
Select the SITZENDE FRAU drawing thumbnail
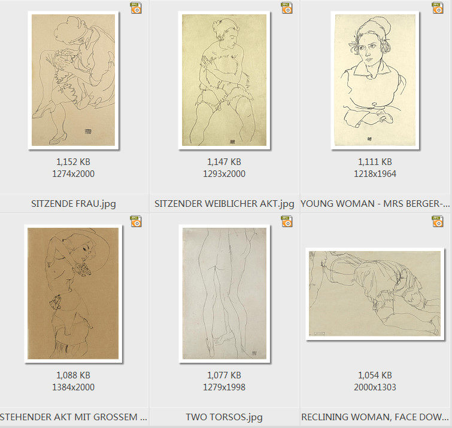[x=74, y=80]
